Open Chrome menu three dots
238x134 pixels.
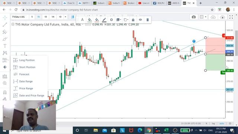(x=234, y=10)
